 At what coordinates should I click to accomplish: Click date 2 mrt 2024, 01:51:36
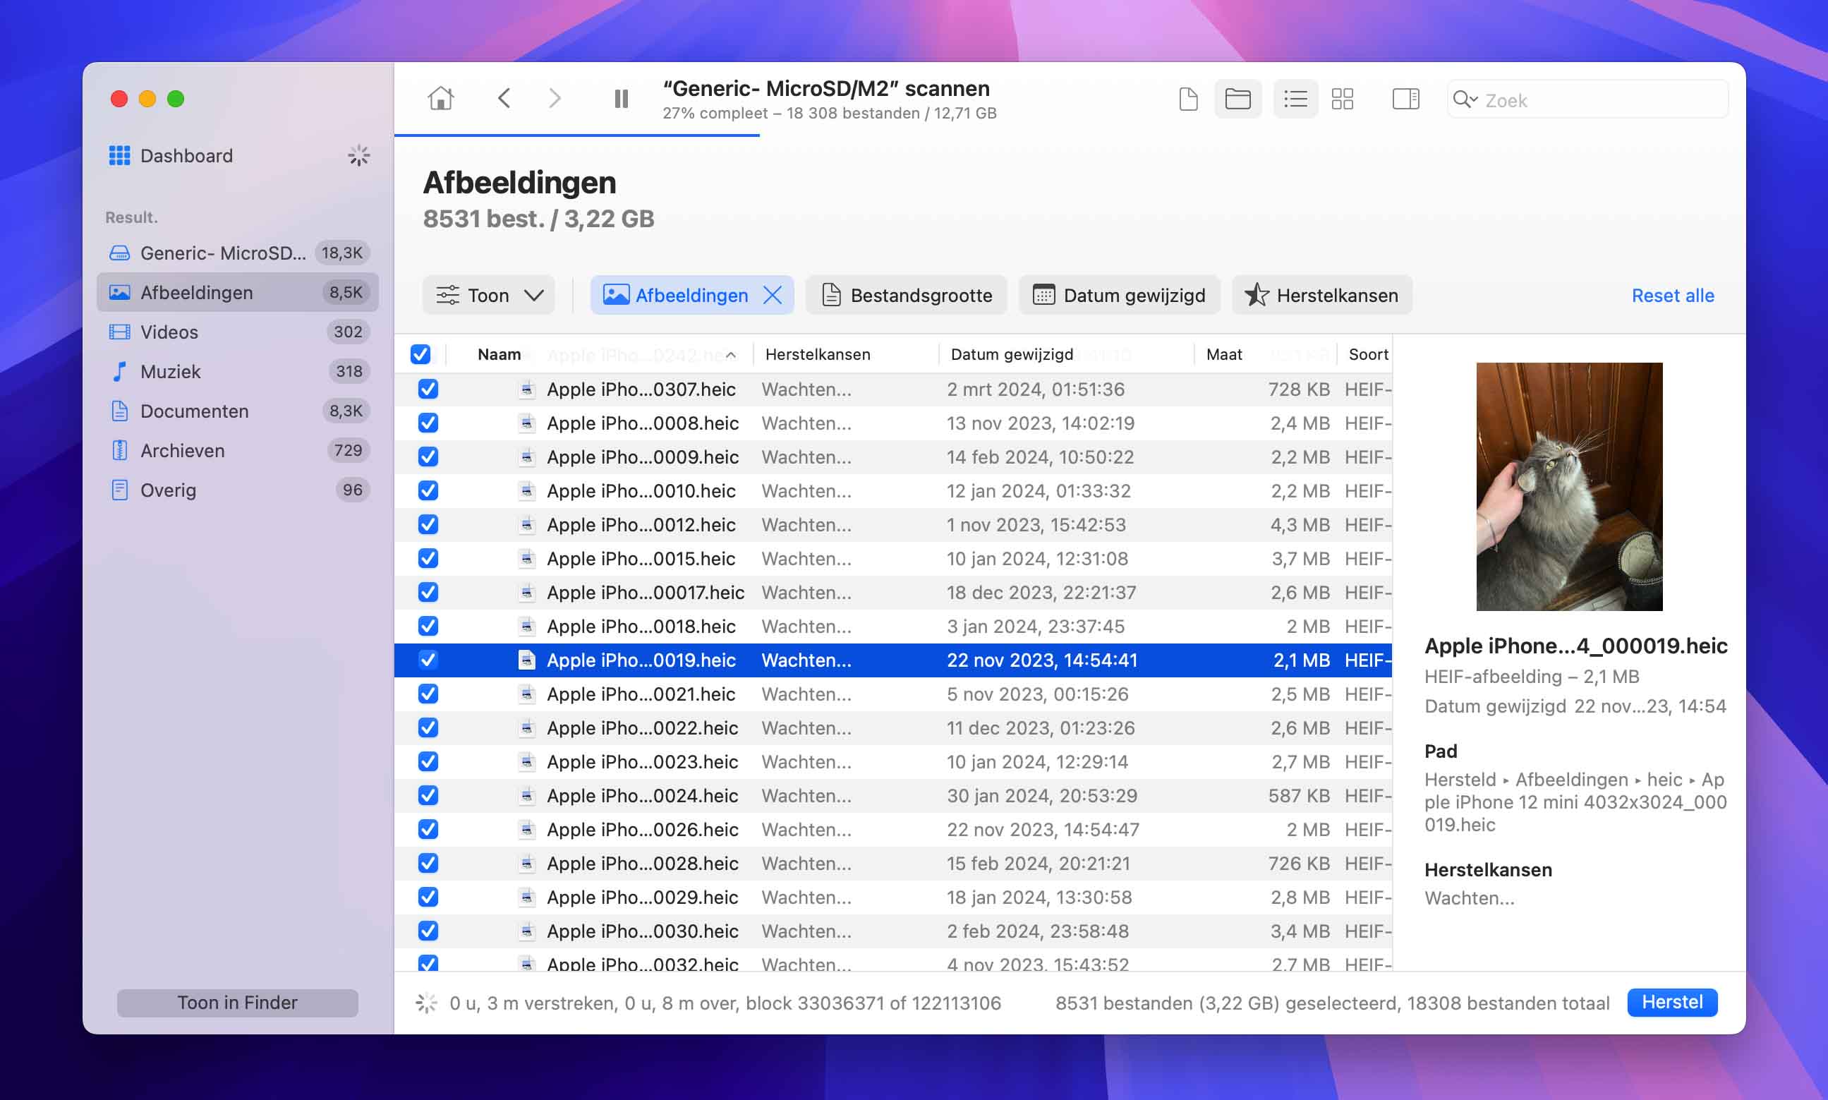point(1035,389)
